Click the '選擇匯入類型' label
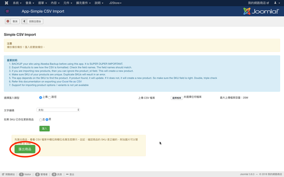 pos(11,98)
